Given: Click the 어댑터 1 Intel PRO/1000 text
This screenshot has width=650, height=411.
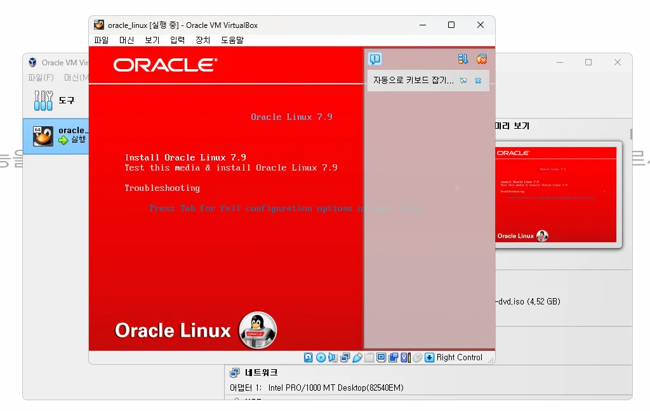Looking at the screenshot, I should pyautogui.click(x=317, y=388).
